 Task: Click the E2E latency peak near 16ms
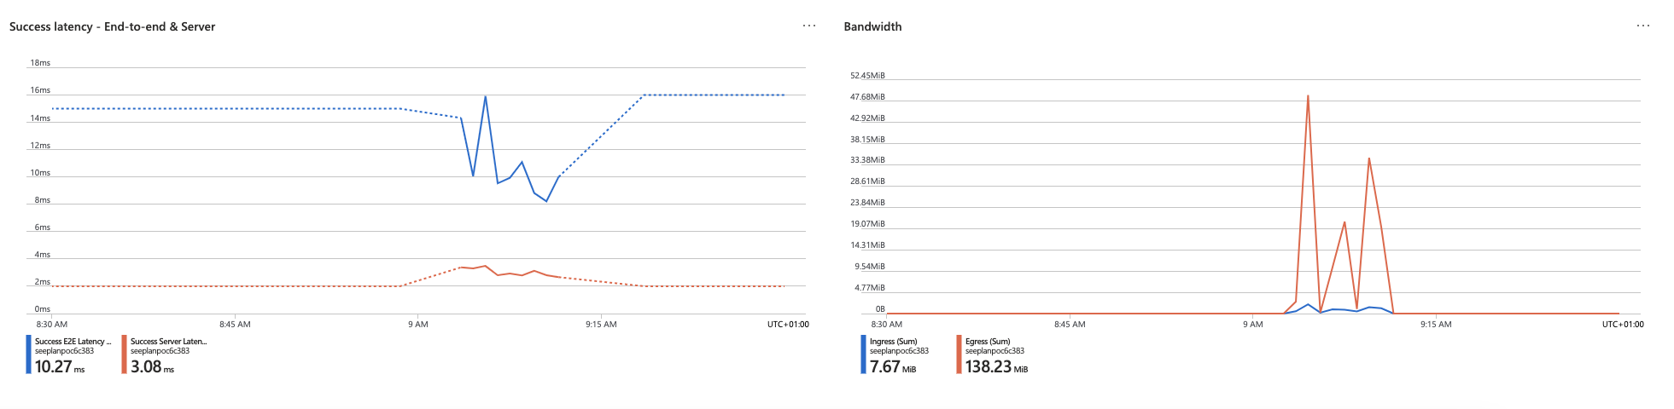pos(485,97)
